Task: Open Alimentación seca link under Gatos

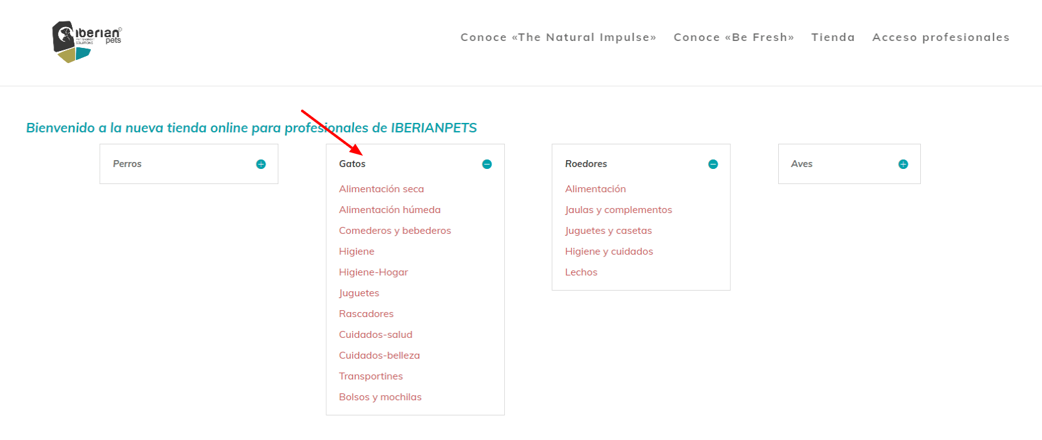Action: pos(381,189)
